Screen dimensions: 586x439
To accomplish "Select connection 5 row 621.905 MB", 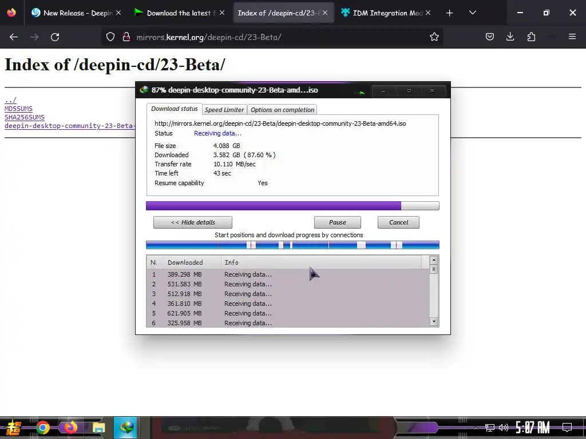I will [x=288, y=313].
